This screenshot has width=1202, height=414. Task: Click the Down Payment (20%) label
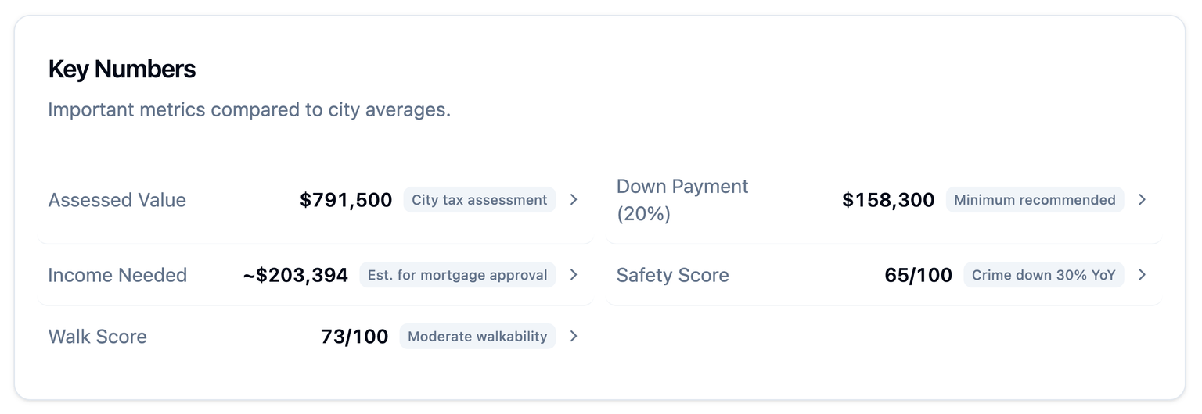pyautogui.click(x=682, y=200)
